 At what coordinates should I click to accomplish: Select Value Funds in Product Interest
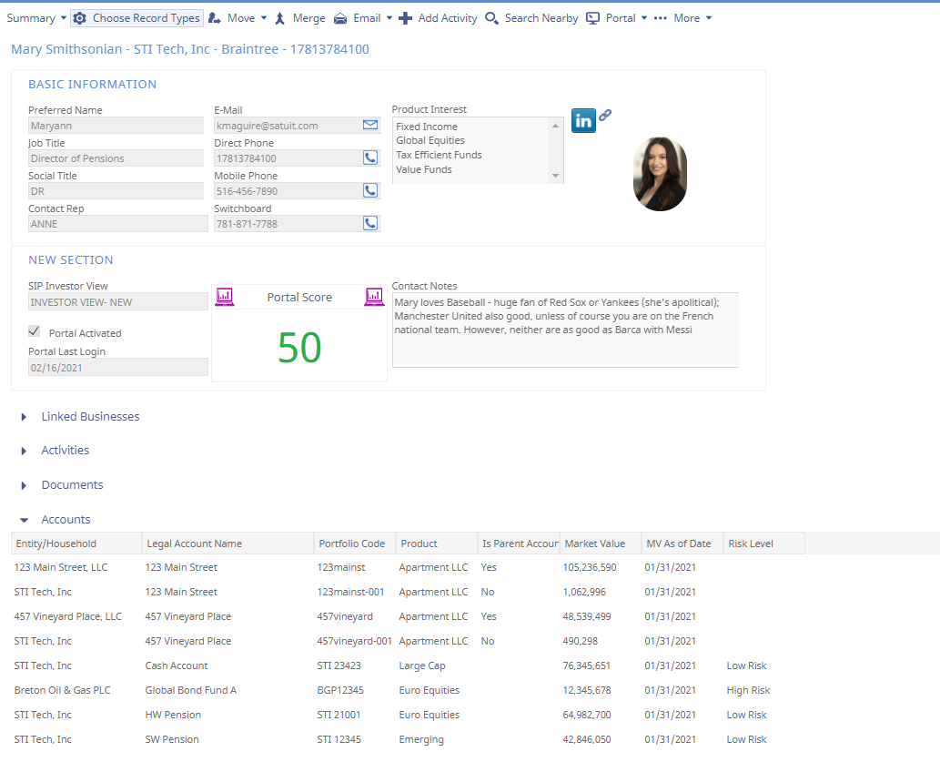click(424, 169)
